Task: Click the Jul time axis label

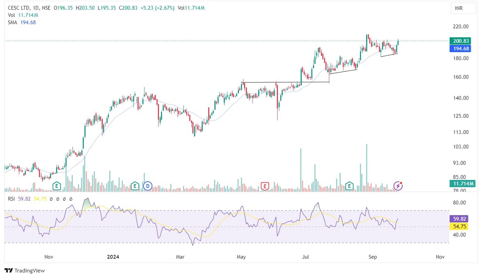Action: (305, 257)
